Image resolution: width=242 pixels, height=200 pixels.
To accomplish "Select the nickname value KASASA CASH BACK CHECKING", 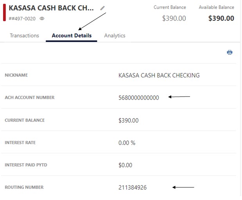I will (159, 75).
